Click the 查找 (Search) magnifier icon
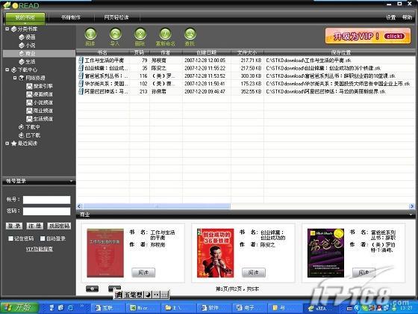 click(x=190, y=34)
